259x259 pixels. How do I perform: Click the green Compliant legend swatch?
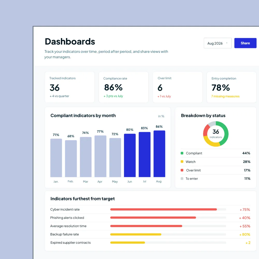coord(182,153)
